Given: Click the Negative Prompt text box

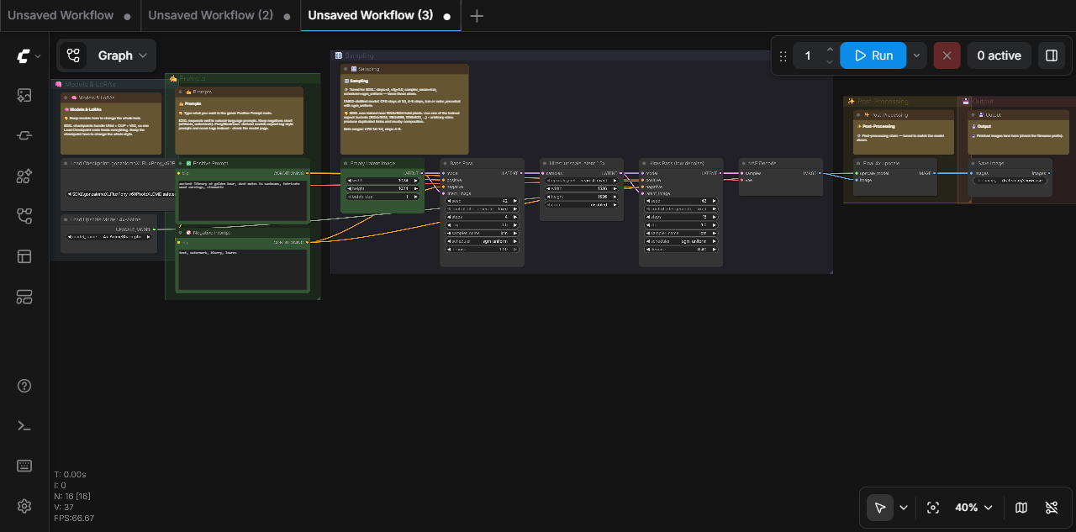Looking at the screenshot, I should [x=242, y=270].
